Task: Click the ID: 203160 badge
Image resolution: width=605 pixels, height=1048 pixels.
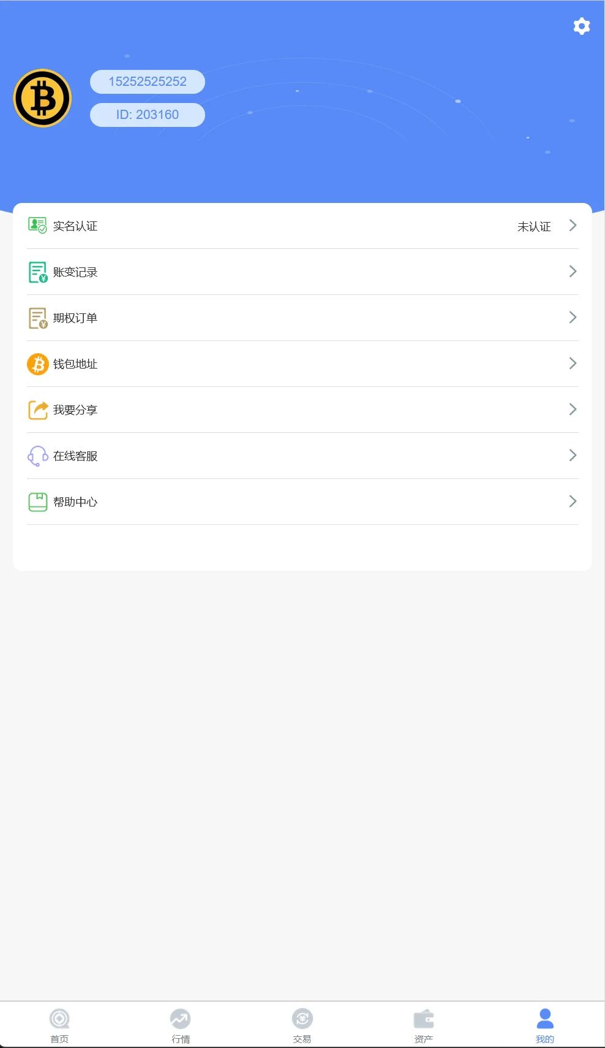Action: coord(148,115)
